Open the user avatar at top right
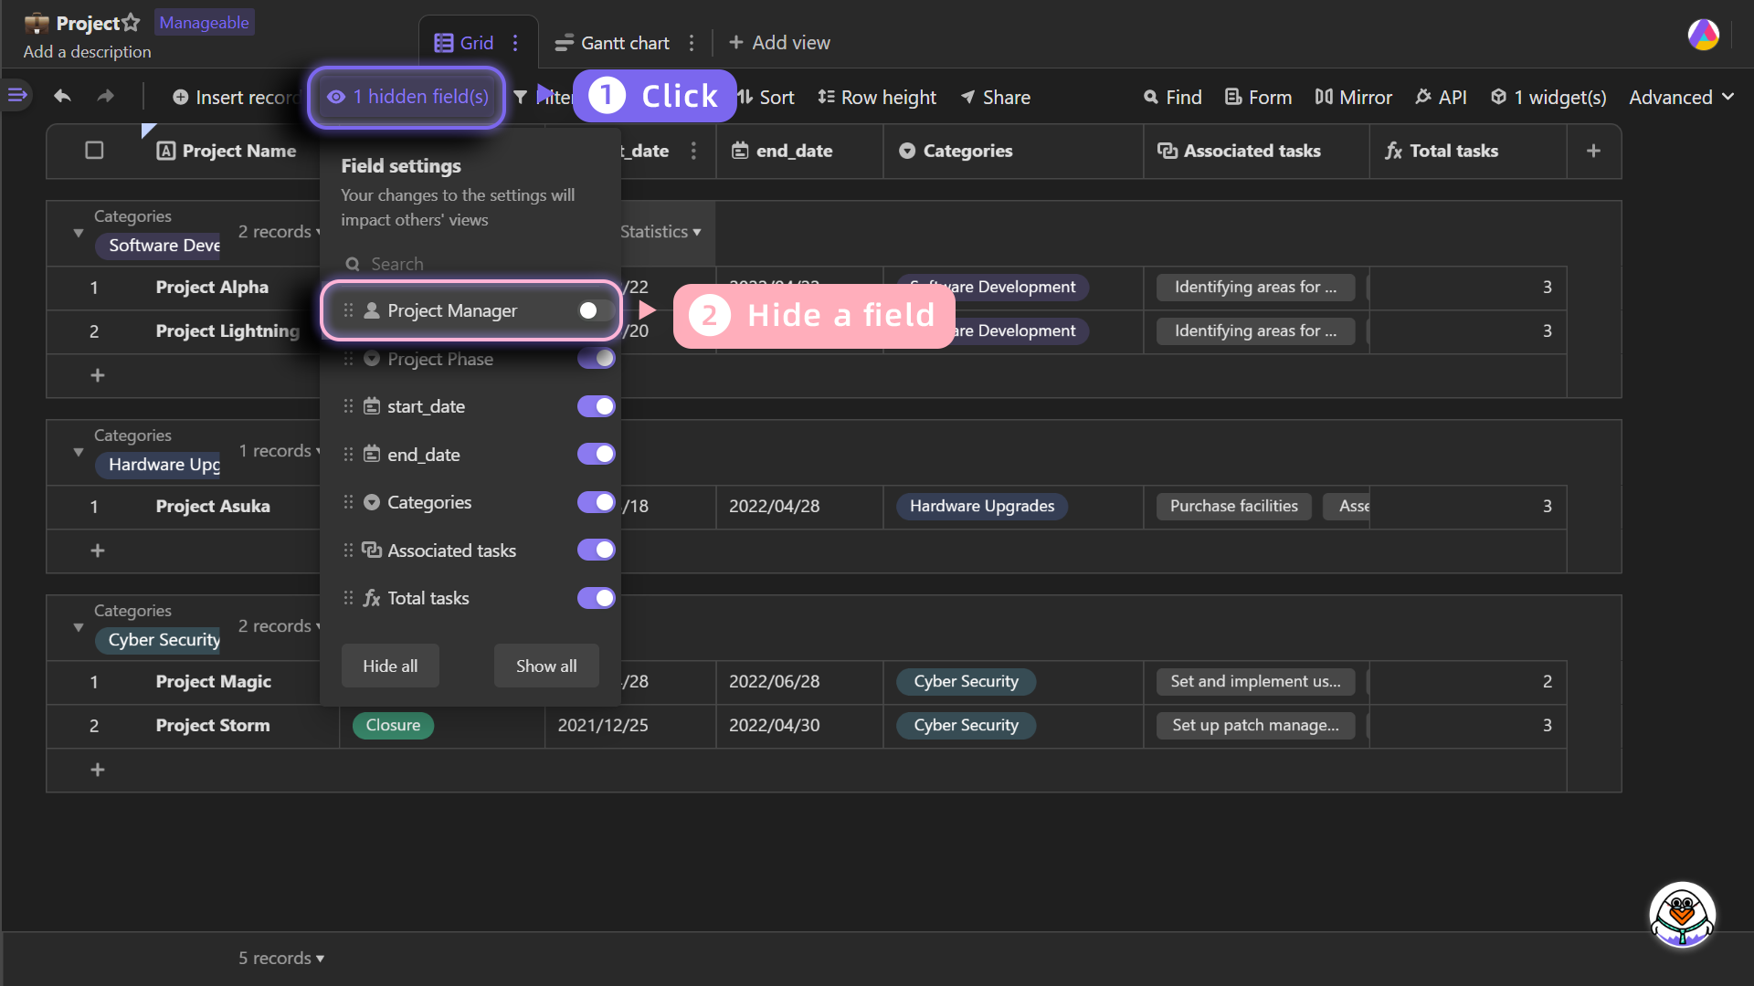Image resolution: width=1754 pixels, height=986 pixels. pos(1703,35)
